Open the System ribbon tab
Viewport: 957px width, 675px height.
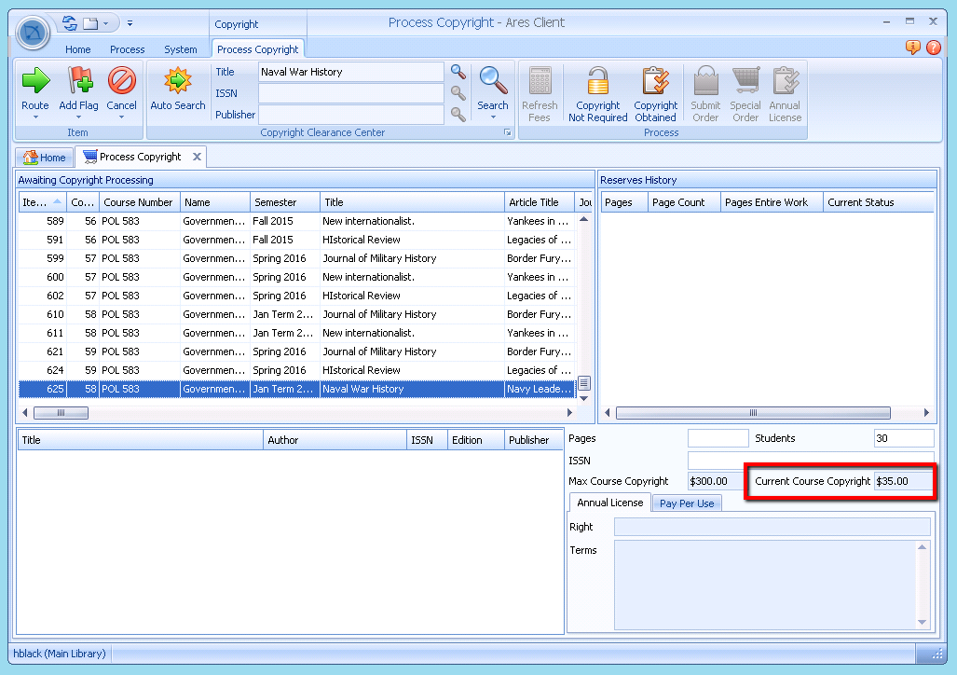[180, 49]
